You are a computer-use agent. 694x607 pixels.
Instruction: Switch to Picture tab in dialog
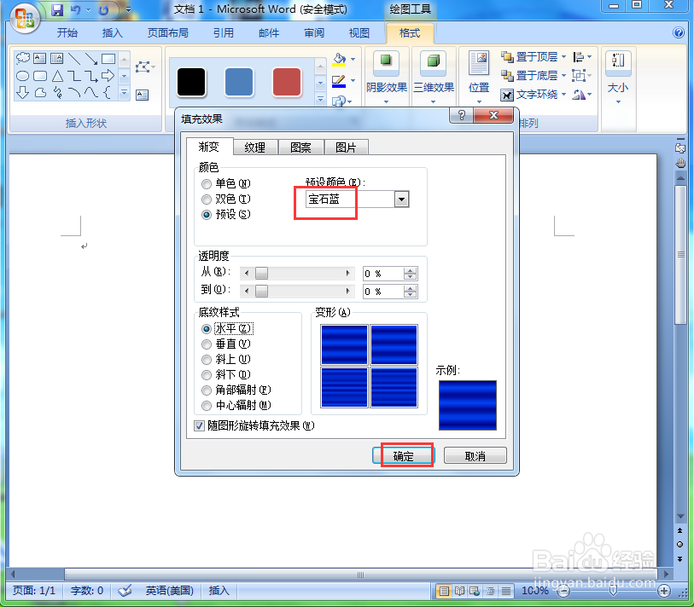(x=346, y=147)
